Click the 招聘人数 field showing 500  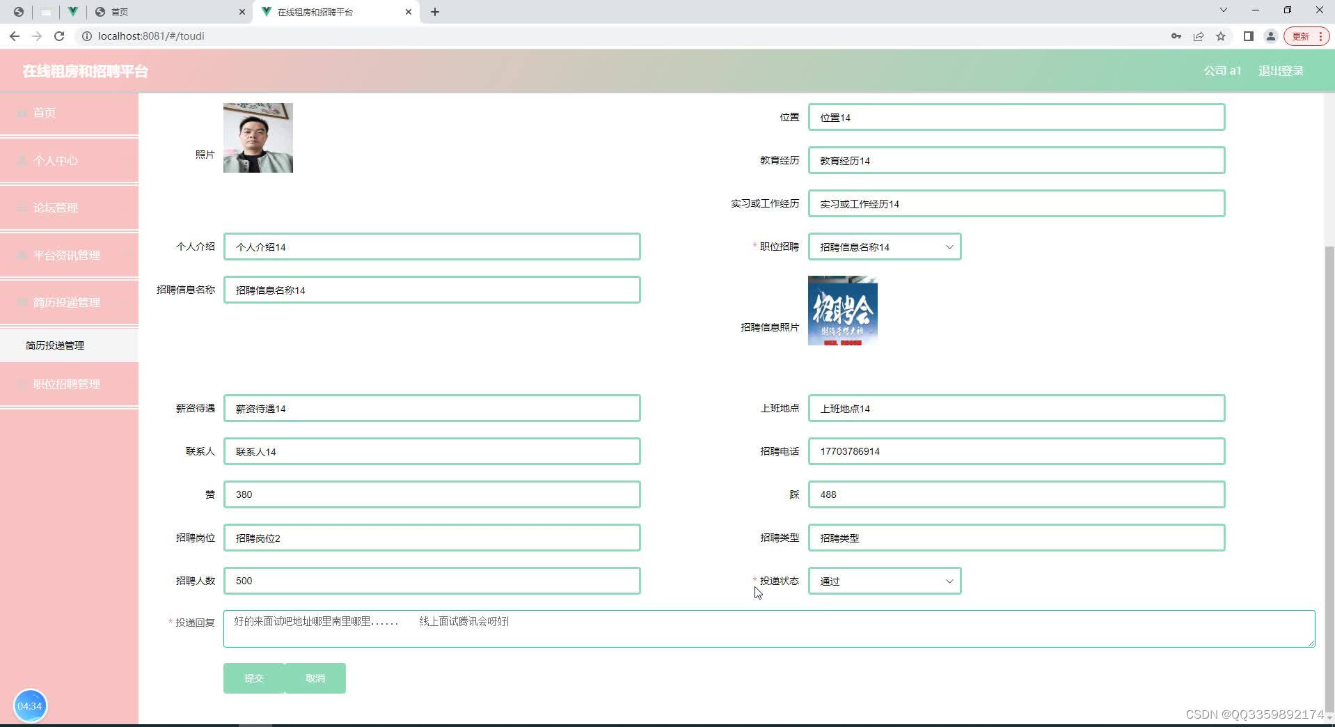point(432,581)
